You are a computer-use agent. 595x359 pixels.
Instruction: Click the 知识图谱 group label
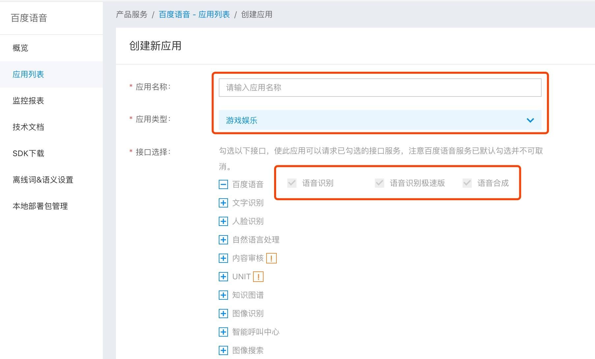coord(248,295)
